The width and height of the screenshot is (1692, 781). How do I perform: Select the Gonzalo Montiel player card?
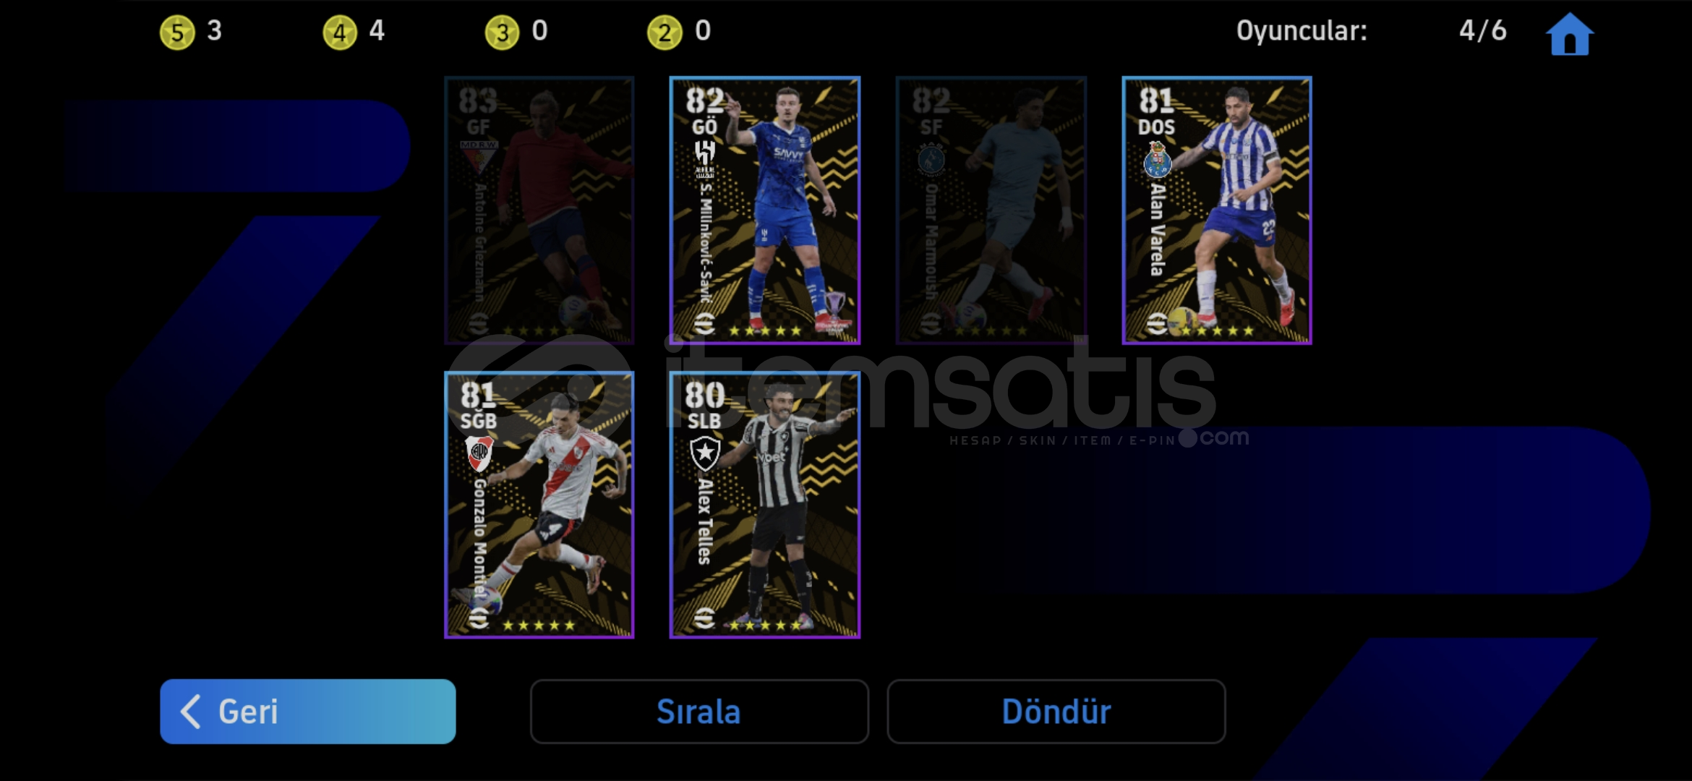(539, 505)
